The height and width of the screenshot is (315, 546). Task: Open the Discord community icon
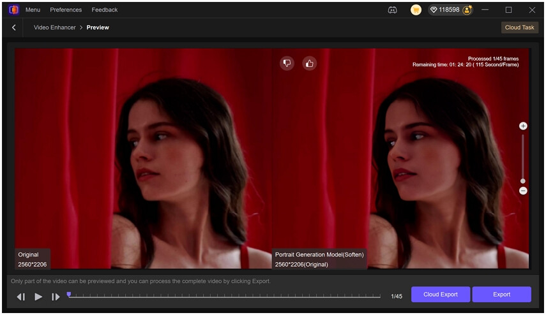tap(393, 10)
